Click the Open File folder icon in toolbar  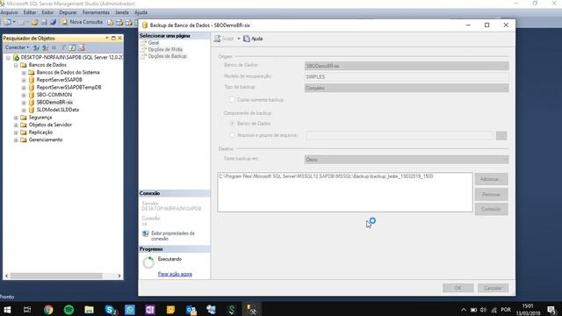pyautogui.click(x=34, y=22)
